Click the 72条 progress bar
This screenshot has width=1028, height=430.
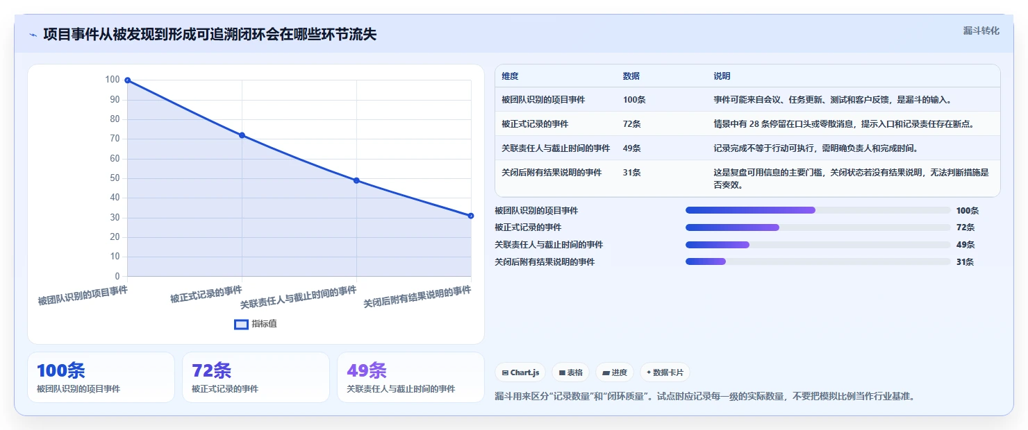pos(818,227)
